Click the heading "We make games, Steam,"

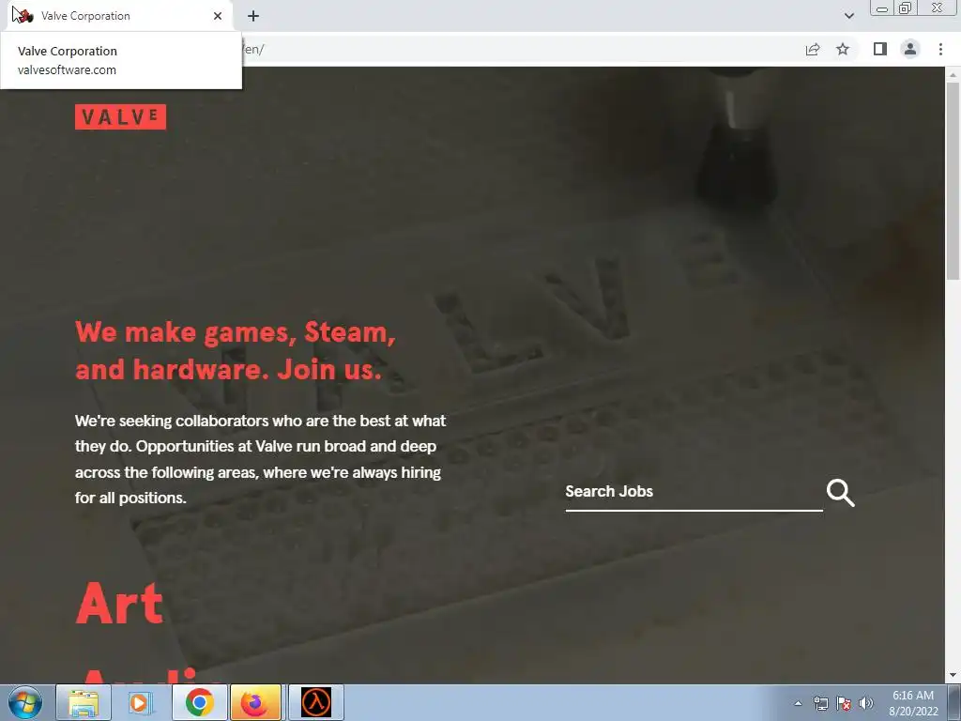[x=236, y=332]
